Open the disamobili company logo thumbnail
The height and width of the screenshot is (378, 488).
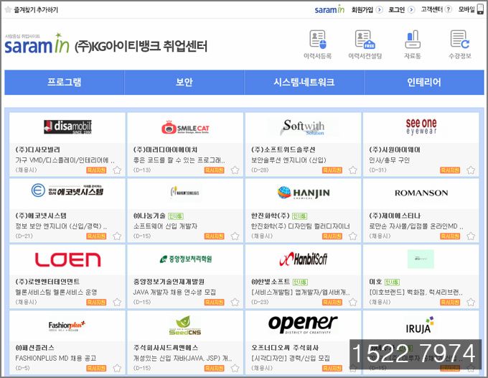pyautogui.click(x=67, y=126)
